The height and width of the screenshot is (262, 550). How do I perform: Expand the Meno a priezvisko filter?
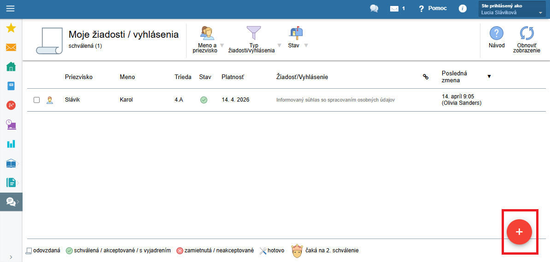pos(208,40)
